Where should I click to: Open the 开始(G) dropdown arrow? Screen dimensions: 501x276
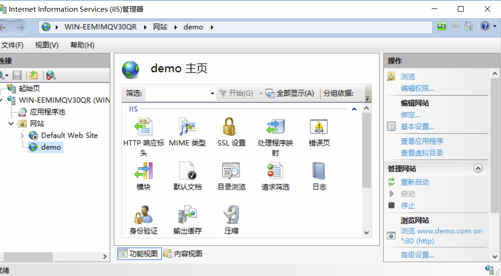(261, 94)
